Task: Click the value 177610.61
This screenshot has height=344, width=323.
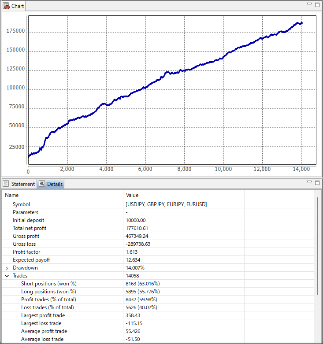Action: (x=137, y=228)
